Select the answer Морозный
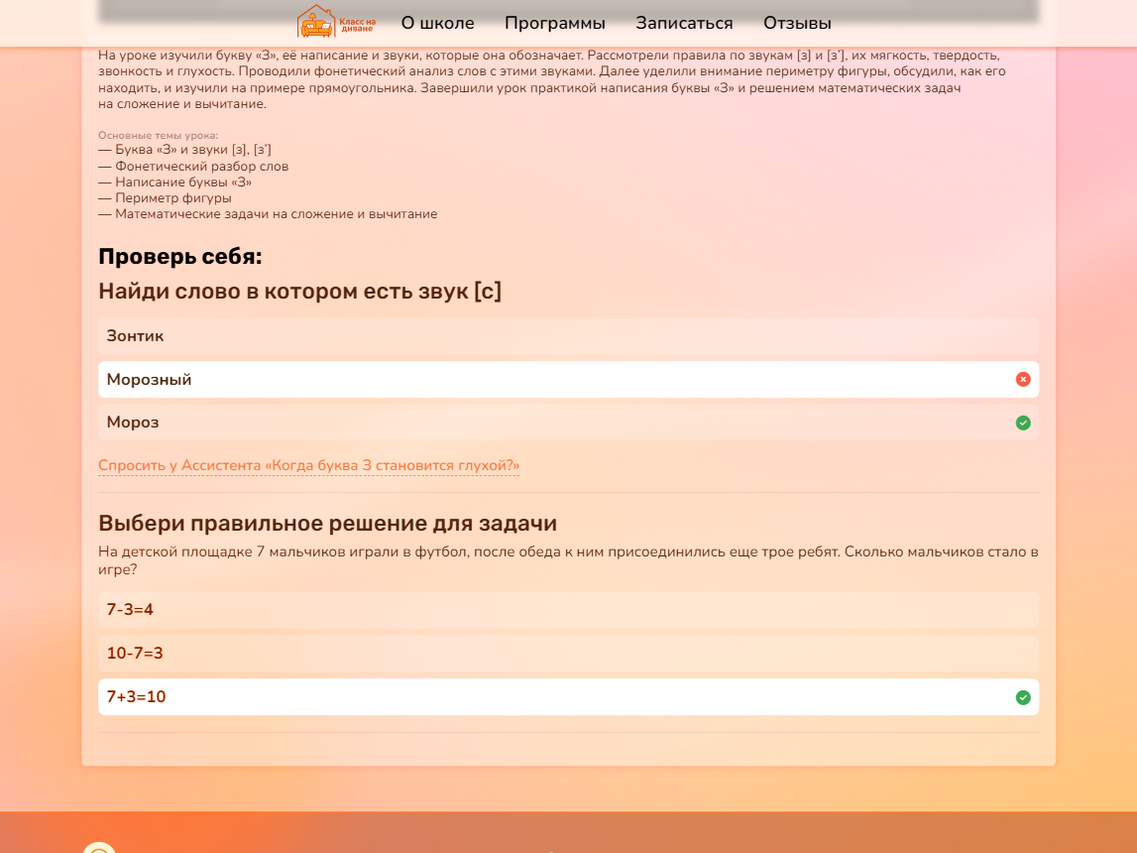The height and width of the screenshot is (853, 1137). tap(569, 379)
